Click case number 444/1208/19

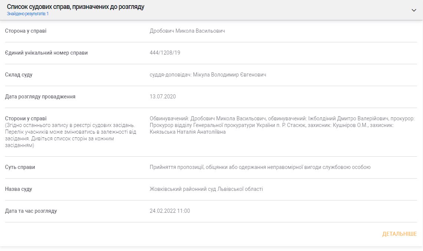pyautogui.click(x=165, y=53)
